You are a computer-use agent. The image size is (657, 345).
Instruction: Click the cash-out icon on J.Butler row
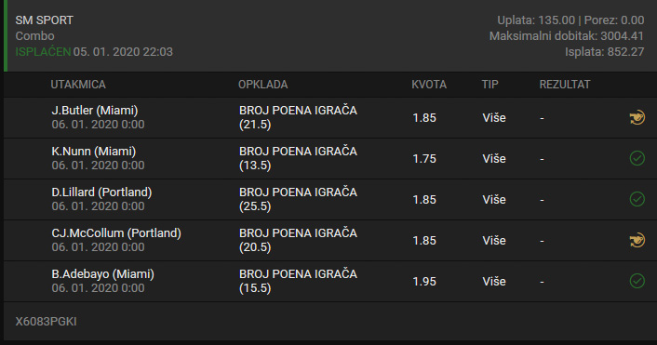tap(637, 118)
